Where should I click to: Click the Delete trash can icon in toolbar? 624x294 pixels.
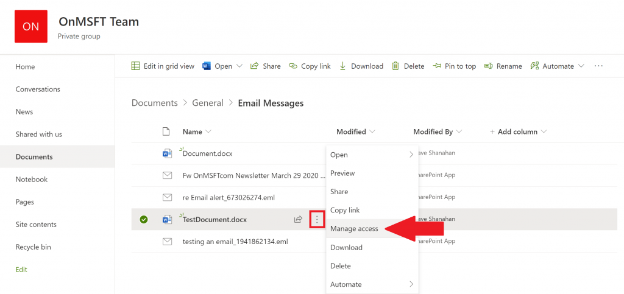395,66
